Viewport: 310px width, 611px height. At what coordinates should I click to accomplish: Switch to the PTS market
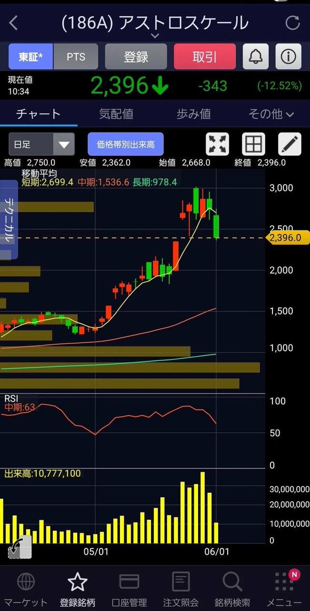pyautogui.click(x=76, y=57)
